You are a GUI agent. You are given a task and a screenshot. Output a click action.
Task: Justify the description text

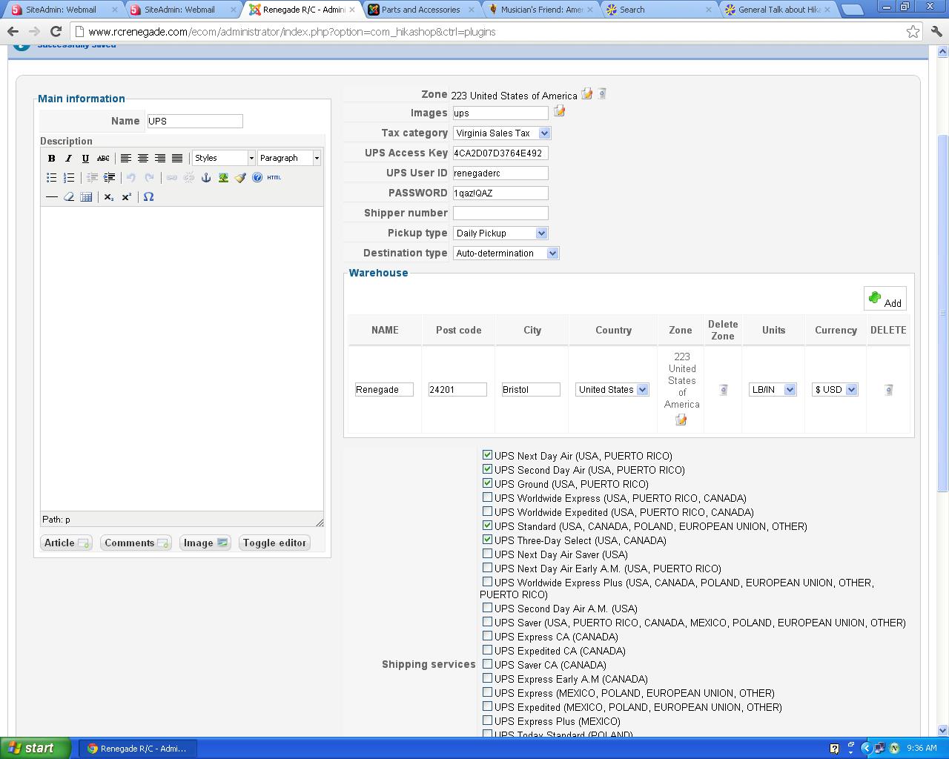click(x=177, y=158)
